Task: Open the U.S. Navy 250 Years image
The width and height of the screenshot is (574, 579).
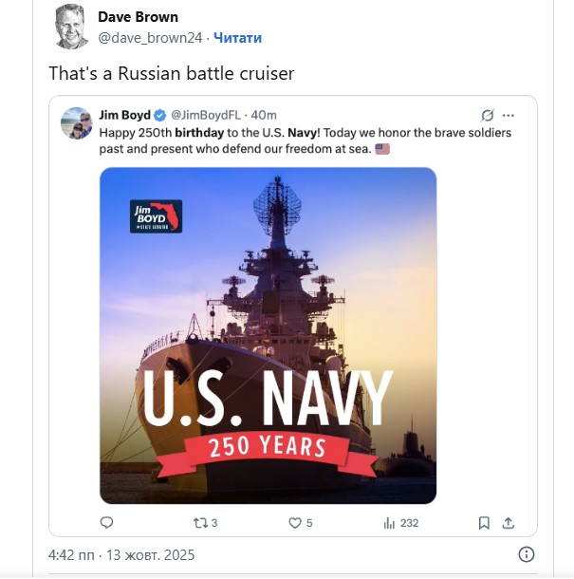Action: (x=268, y=335)
